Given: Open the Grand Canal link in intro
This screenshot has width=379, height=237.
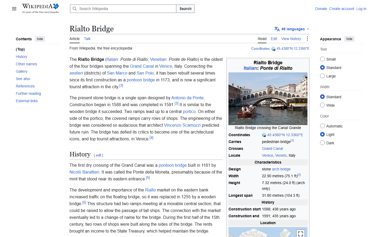Looking at the screenshot, I should click(x=142, y=66).
